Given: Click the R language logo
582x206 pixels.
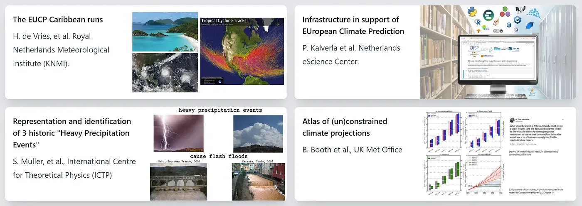Looking at the screenshot, I should [x=477, y=22].
